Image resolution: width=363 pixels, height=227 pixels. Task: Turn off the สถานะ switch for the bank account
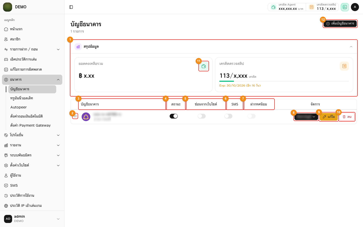tap(174, 116)
